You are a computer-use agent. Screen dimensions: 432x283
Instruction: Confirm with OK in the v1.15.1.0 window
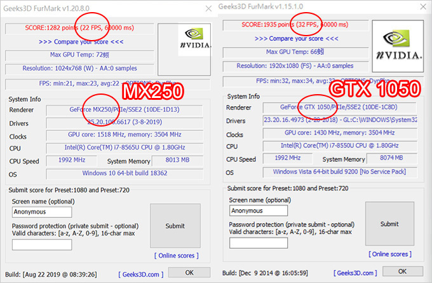(x=403, y=272)
